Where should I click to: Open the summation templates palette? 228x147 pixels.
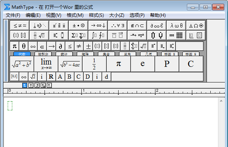tap(79, 35)
